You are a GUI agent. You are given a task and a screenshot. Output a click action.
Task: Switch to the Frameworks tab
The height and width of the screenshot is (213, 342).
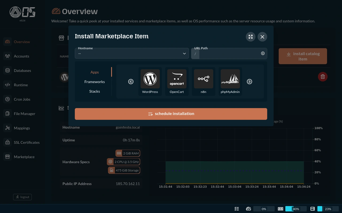[x=95, y=82]
